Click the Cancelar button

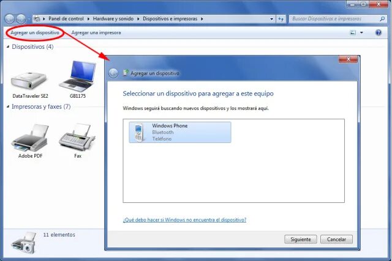point(336,239)
